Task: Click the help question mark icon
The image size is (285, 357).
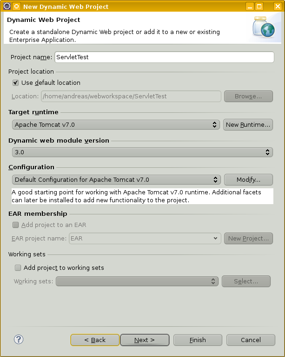Action: pyautogui.click(x=19, y=339)
